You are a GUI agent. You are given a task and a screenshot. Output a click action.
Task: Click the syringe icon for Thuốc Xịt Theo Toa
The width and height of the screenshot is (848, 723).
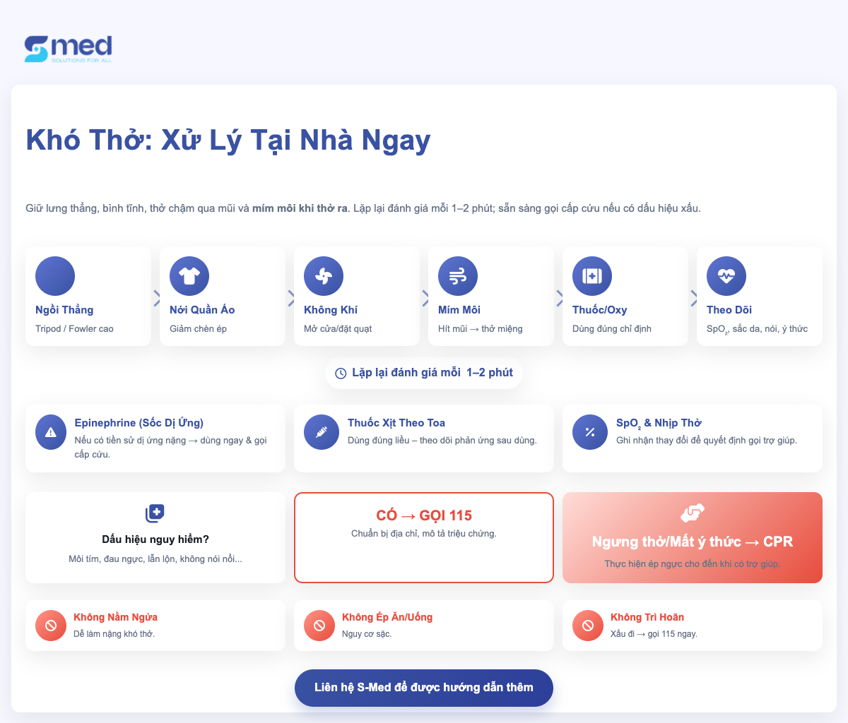pyautogui.click(x=322, y=433)
